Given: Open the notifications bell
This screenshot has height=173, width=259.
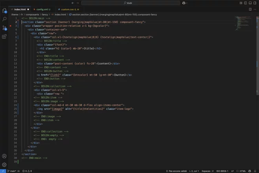Looking at the screenshot, I should [x=255, y=171].
